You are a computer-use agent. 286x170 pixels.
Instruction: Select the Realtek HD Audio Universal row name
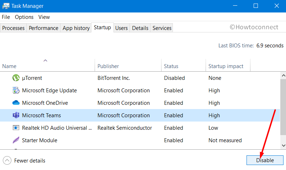point(57,128)
